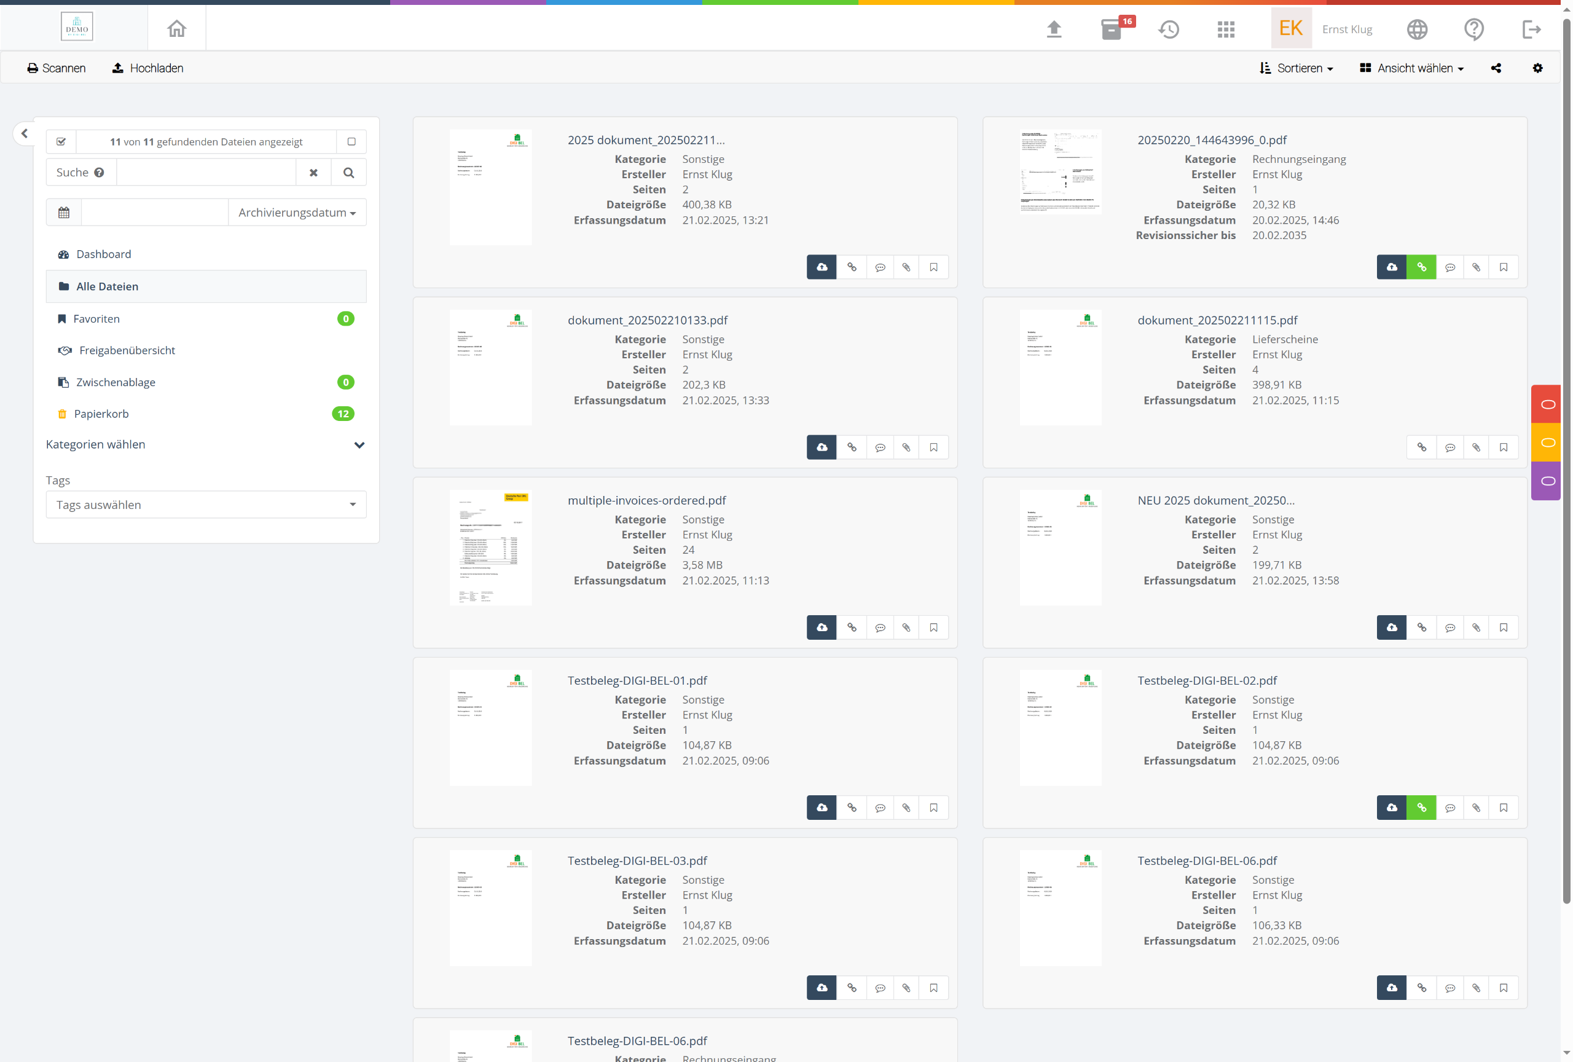Open thumbnail of multiple-invoices-ordered.pdf
The width and height of the screenshot is (1573, 1062).
point(490,548)
